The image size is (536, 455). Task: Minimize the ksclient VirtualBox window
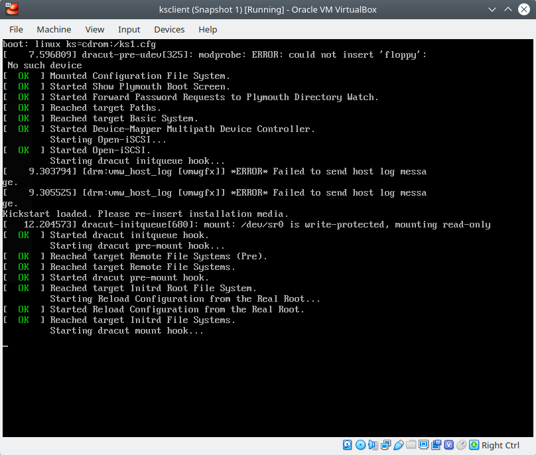tap(492, 9)
